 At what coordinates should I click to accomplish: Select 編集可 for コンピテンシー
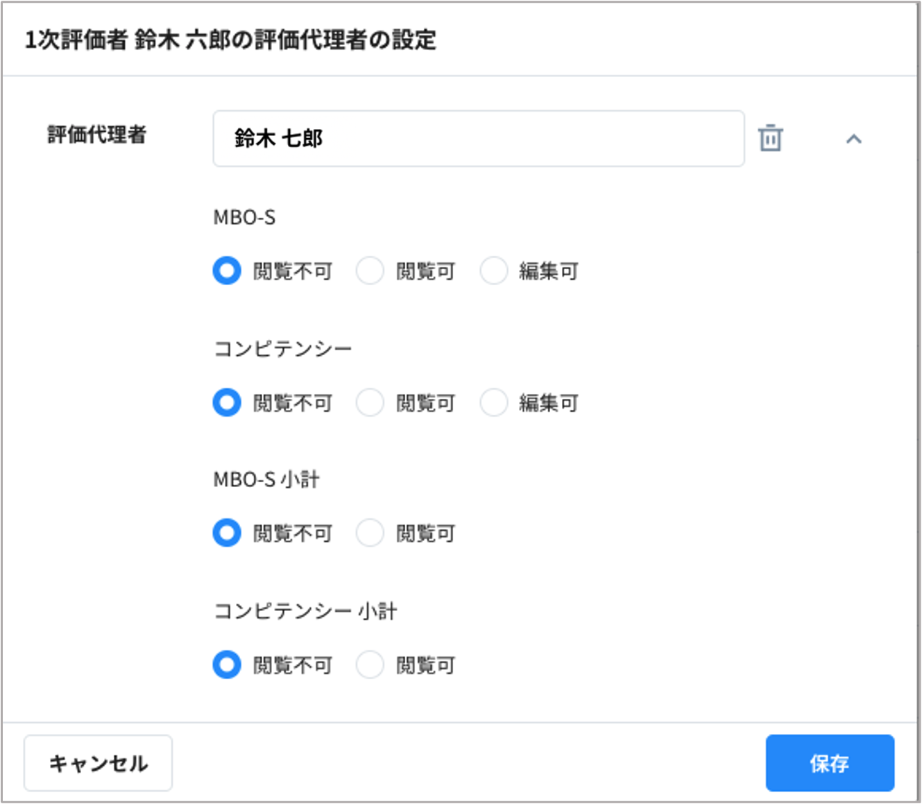[494, 402]
